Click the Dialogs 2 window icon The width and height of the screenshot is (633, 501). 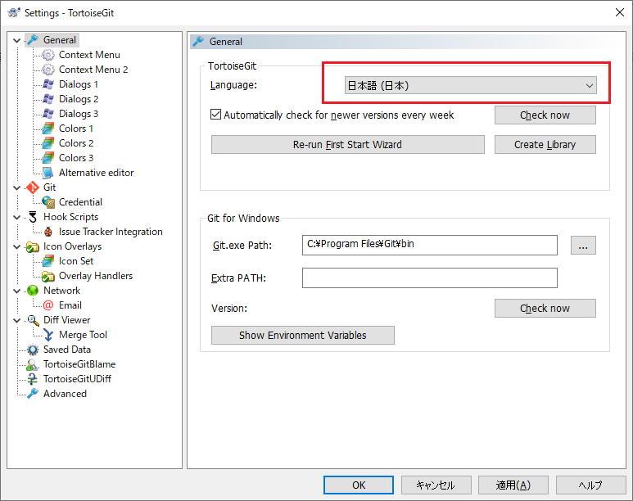click(48, 99)
